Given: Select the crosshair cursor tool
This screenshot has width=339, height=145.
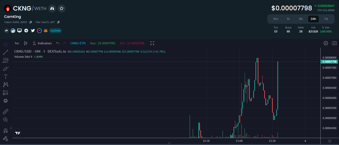Looking at the screenshot, I should click(x=5, y=44).
